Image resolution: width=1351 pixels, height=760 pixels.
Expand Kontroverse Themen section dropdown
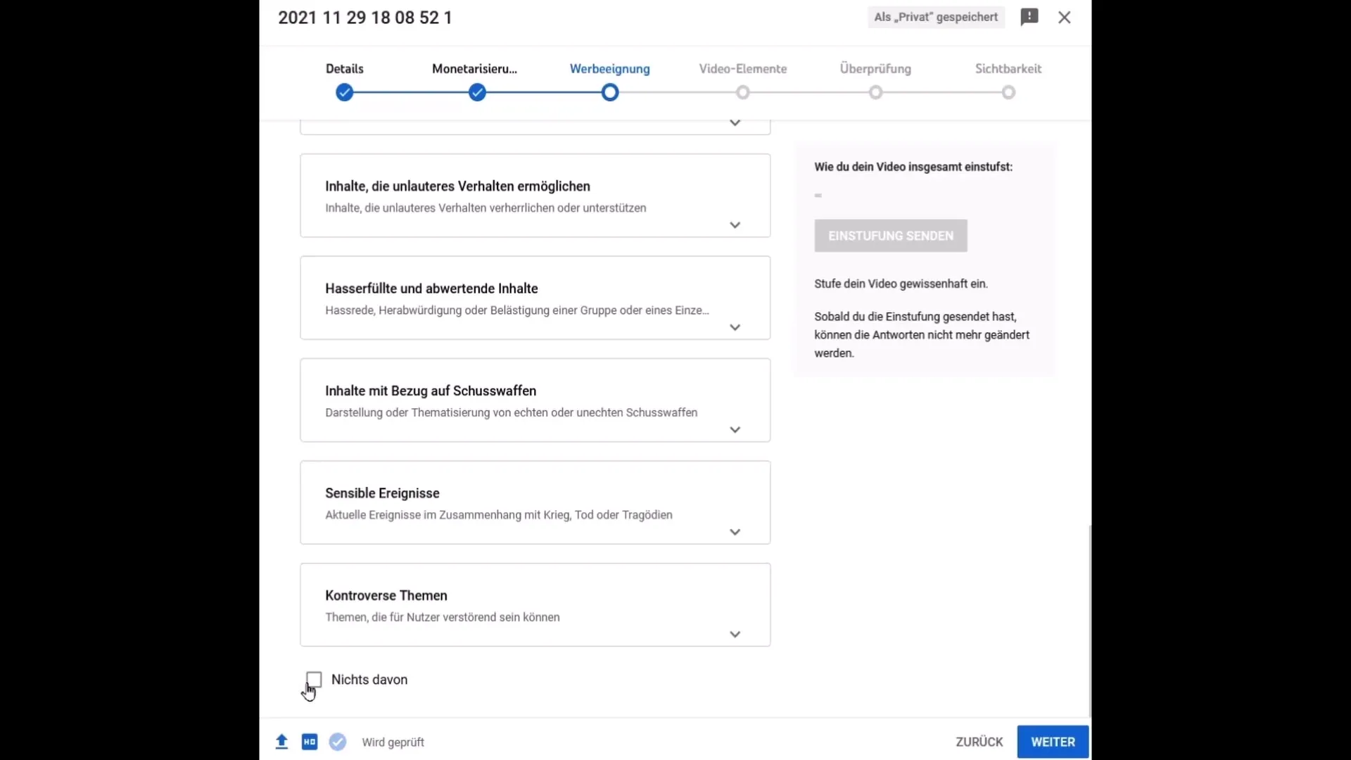tap(734, 634)
